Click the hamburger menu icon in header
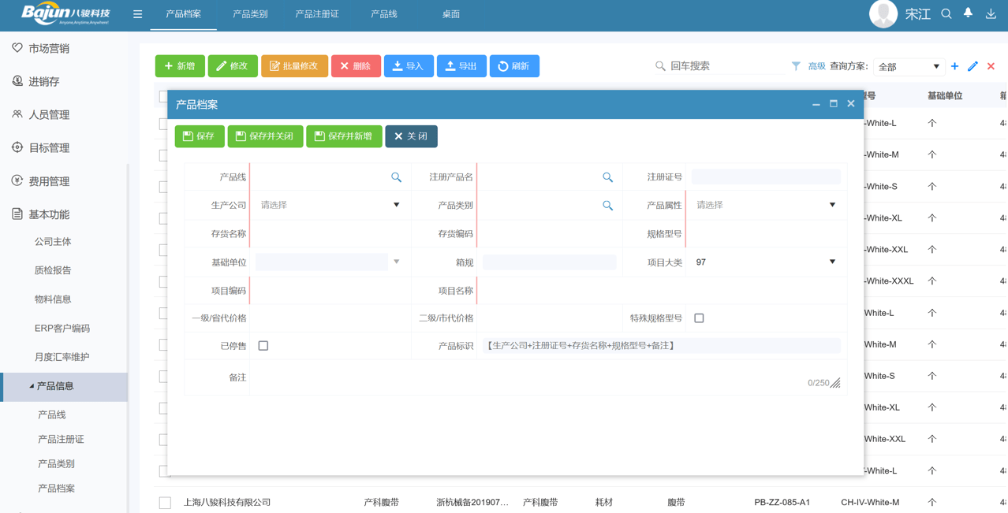The image size is (1008, 513). 137,14
